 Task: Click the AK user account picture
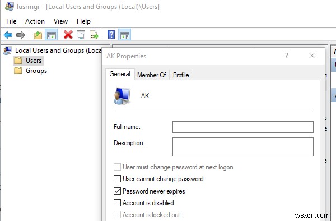(122, 96)
